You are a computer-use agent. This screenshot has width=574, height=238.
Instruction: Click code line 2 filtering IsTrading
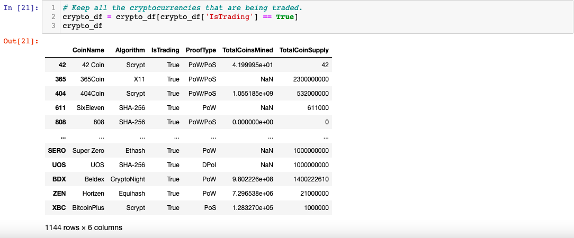click(x=181, y=17)
